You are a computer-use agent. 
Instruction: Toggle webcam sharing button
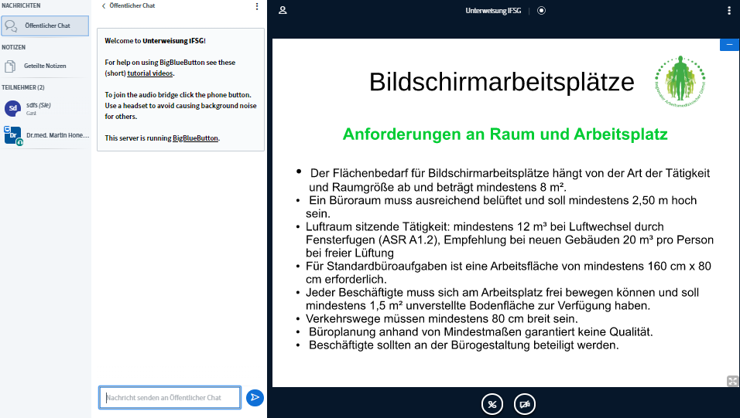coord(525,404)
